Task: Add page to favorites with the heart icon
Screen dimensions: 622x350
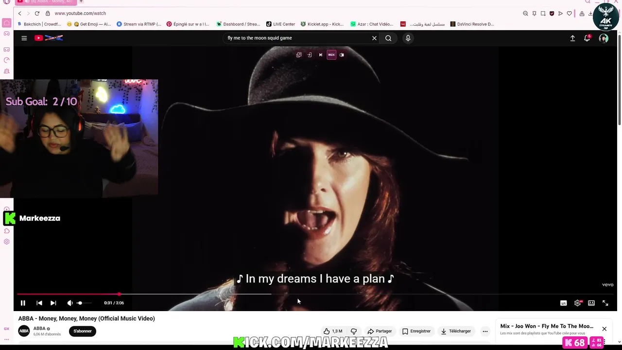Action: pos(569,14)
